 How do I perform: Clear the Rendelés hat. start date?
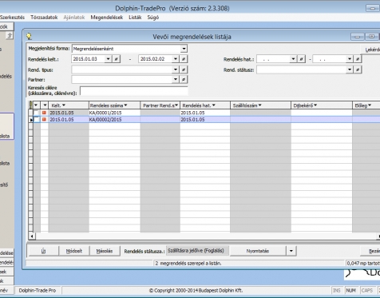[x=301, y=59]
